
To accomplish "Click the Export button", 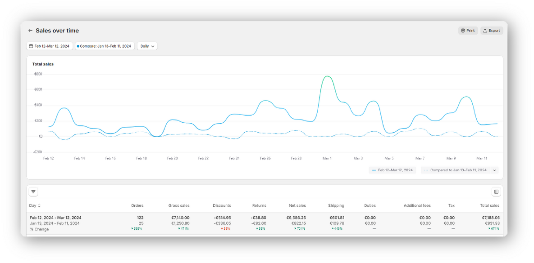I will click(492, 30).
